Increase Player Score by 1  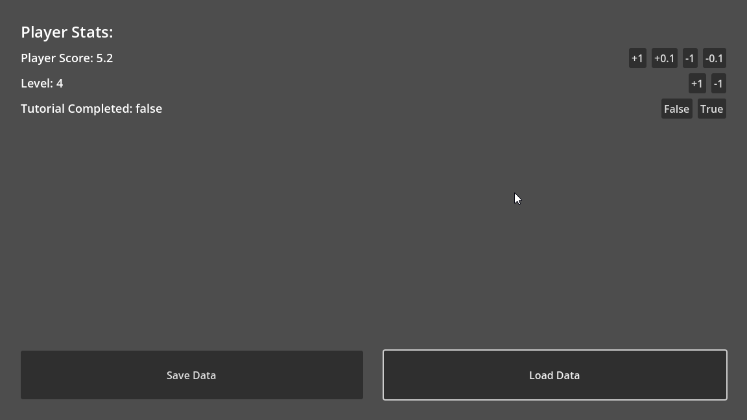[x=637, y=58]
